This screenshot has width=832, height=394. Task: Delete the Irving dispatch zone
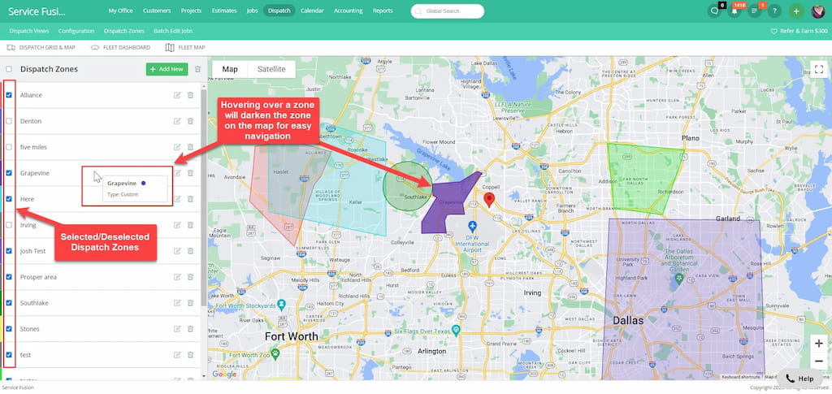point(190,225)
